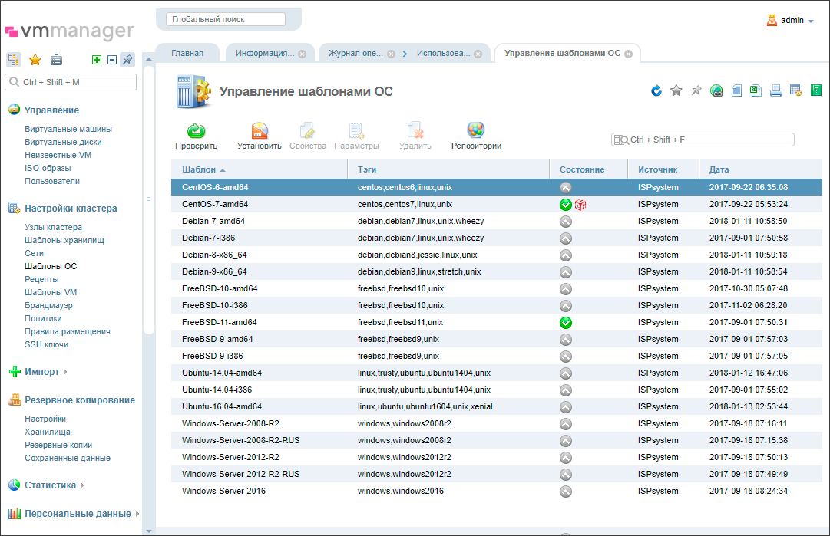Open the export to Excel icon
The image size is (830, 536).
pyautogui.click(x=756, y=90)
